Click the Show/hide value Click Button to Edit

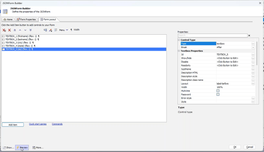pos(227,58)
